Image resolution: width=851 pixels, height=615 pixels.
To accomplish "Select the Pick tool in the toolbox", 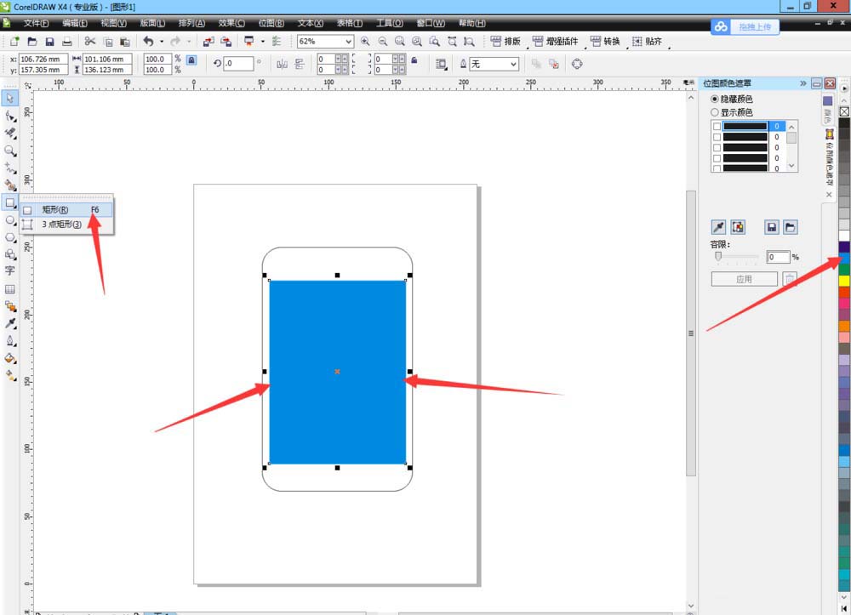I will (10, 96).
